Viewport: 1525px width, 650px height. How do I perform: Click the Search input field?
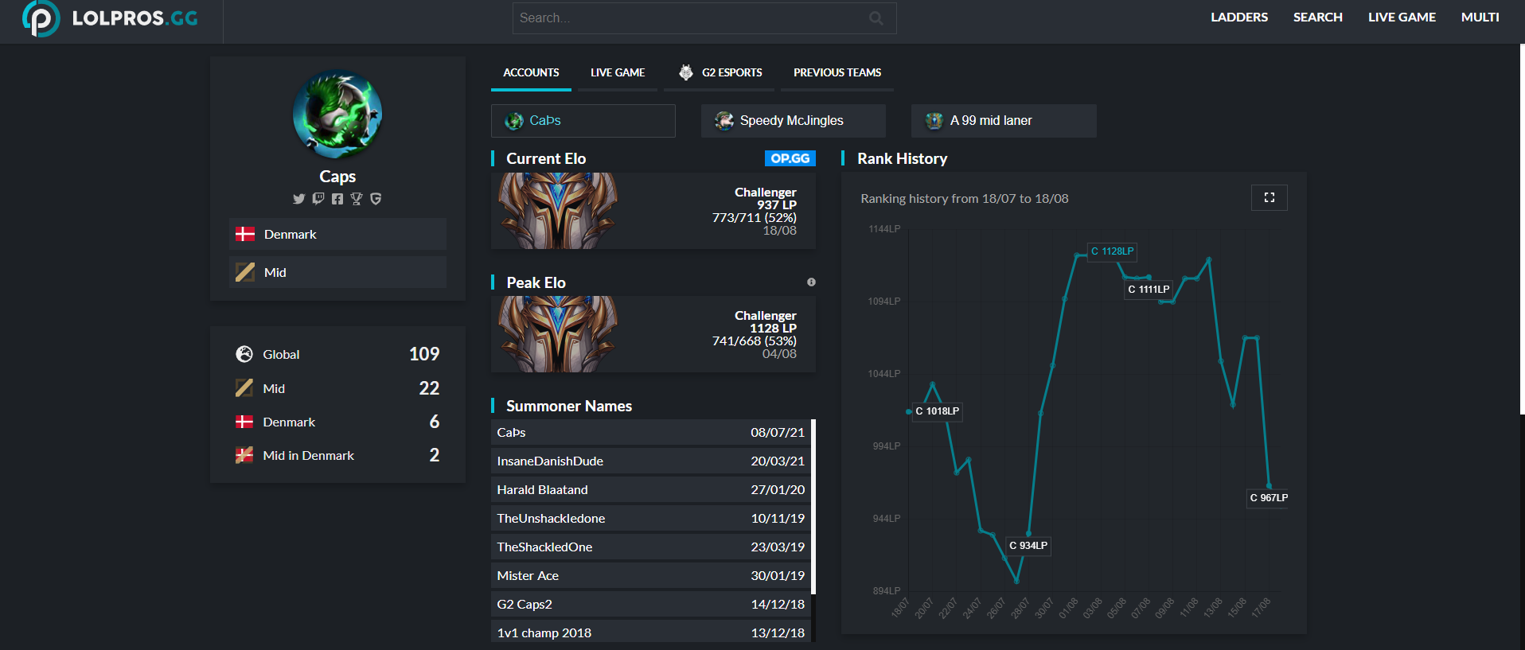704,18
